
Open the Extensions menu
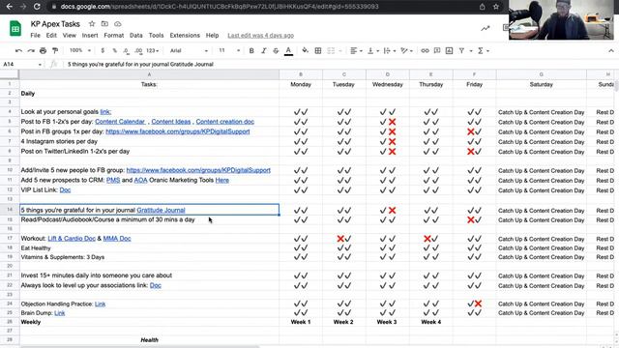(185, 36)
